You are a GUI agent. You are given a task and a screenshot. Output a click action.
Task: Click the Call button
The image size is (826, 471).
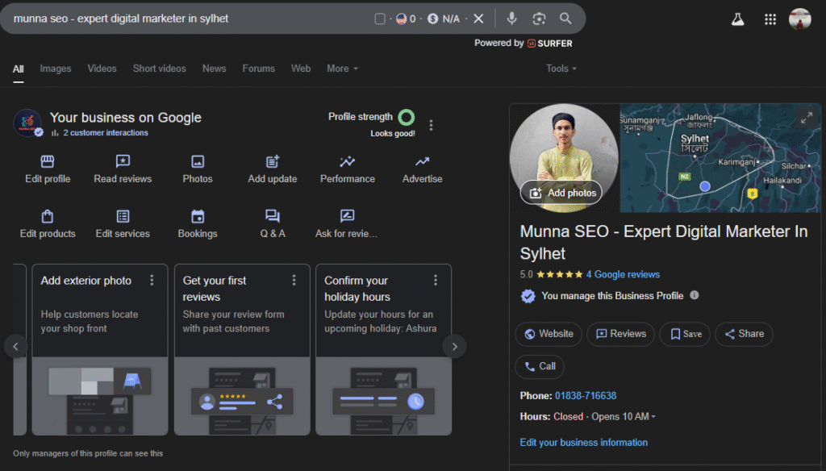point(540,367)
